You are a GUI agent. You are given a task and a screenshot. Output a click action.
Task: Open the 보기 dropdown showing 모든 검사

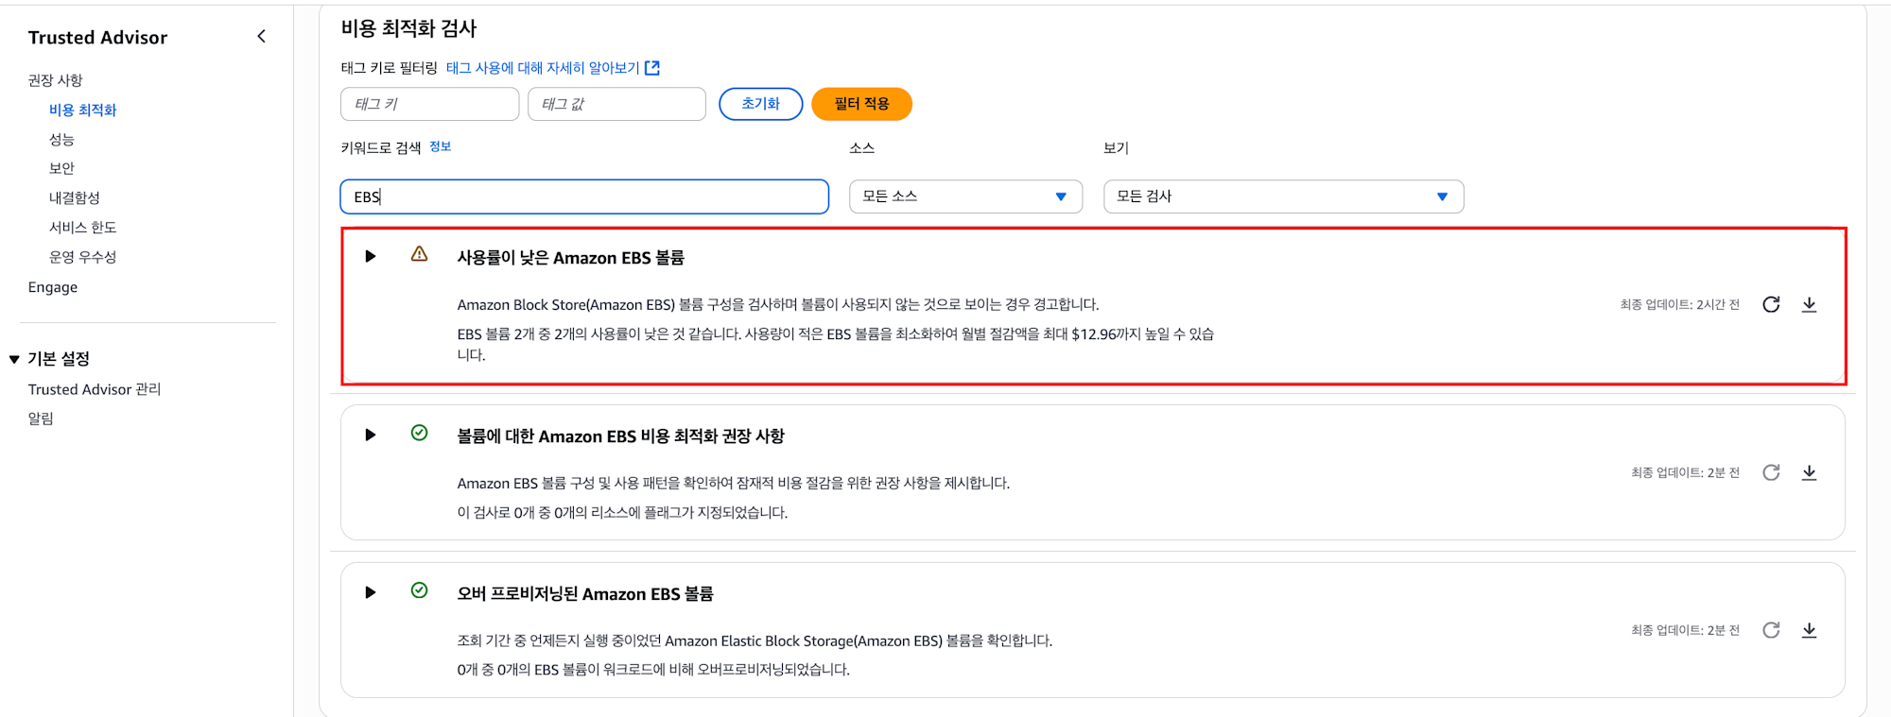[1283, 196]
